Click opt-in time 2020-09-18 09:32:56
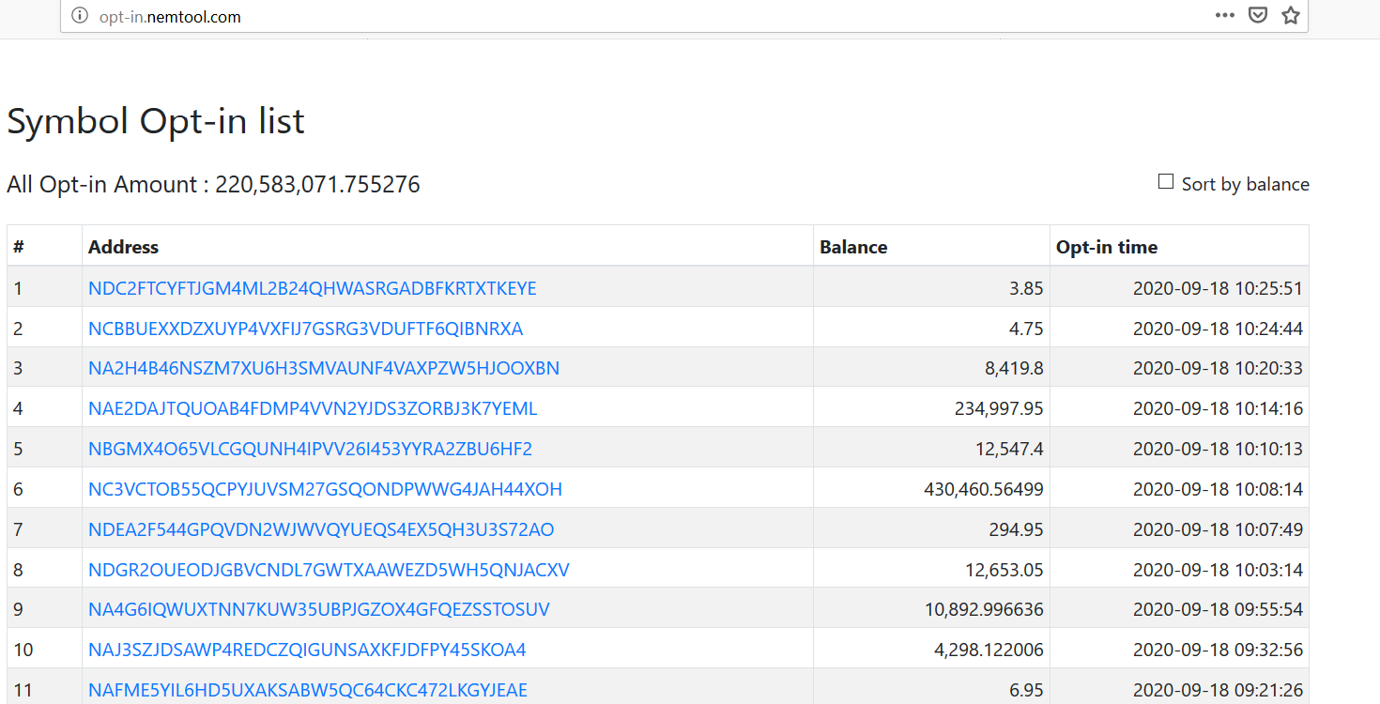The height and width of the screenshot is (704, 1380). pos(1218,650)
